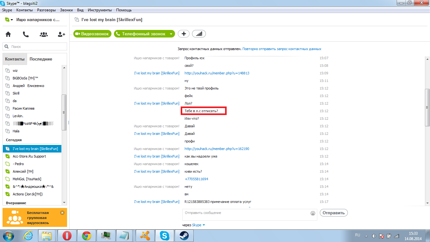Open the RU language indicator in tray
Viewport: 430px width, 242px height.
click(358, 235)
